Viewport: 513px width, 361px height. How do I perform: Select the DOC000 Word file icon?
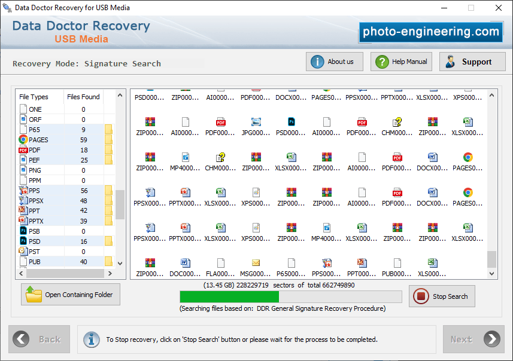coord(185,263)
